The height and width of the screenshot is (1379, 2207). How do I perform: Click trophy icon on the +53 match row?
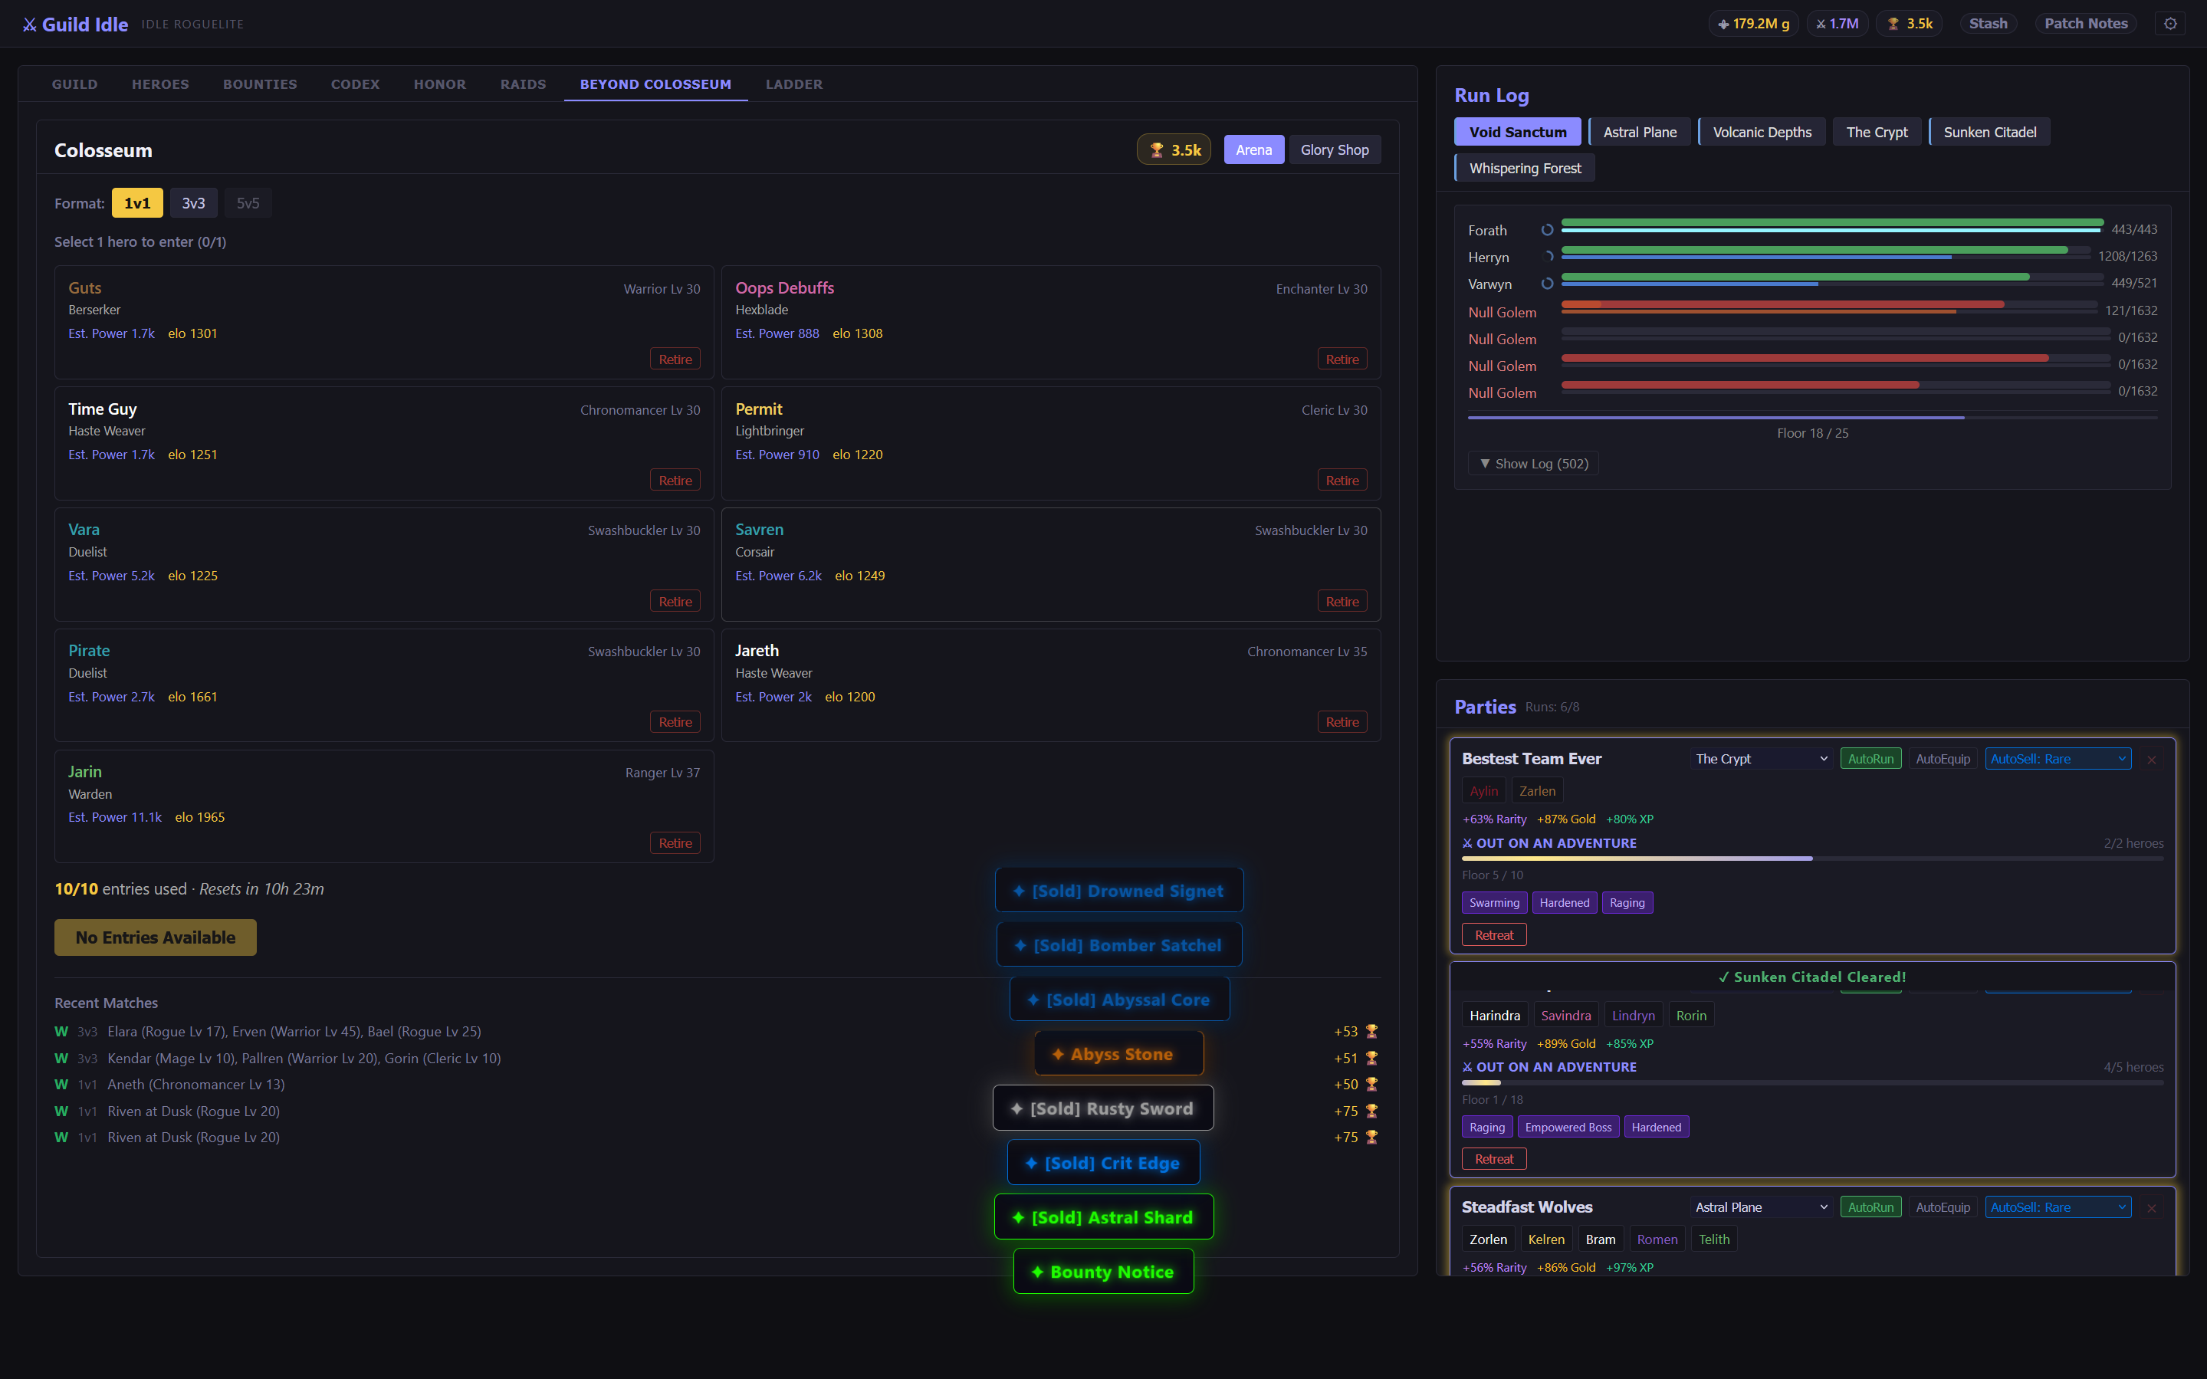(x=1371, y=1032)
